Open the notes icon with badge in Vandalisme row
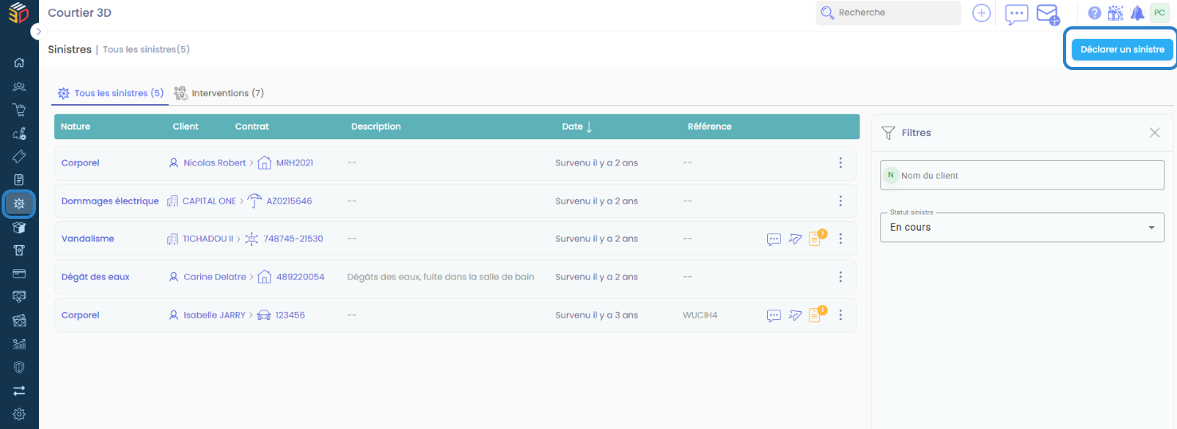This screenshot has height=429, width=1177. pos(817,237)
